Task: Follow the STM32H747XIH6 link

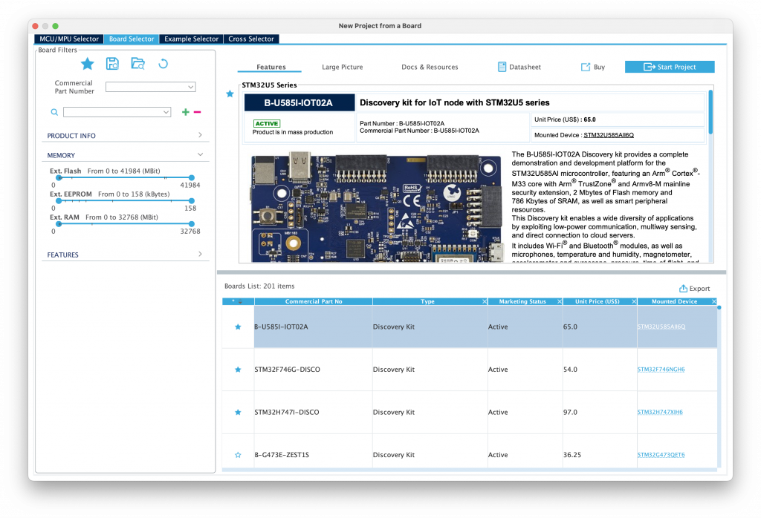Action: click(660, 412)
